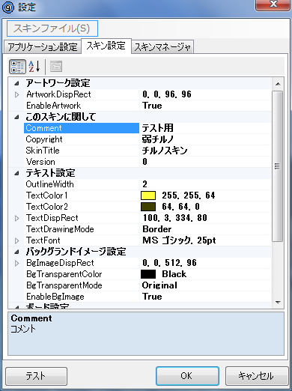
Task: Expand the TextFont property
Action: 16,240
